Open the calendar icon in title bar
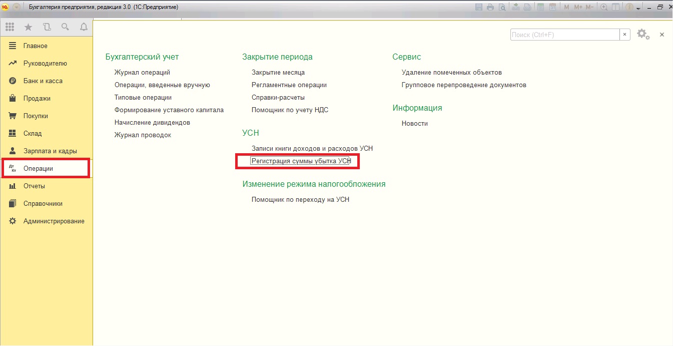The height and width of the screenshot is (346, 673). pos(552,7)
